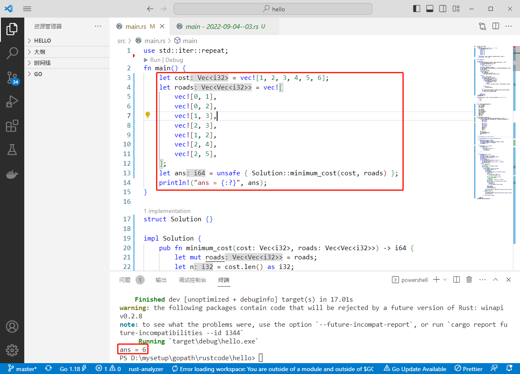Click the lightbulb quick fix icon

[x=148, y=115]
